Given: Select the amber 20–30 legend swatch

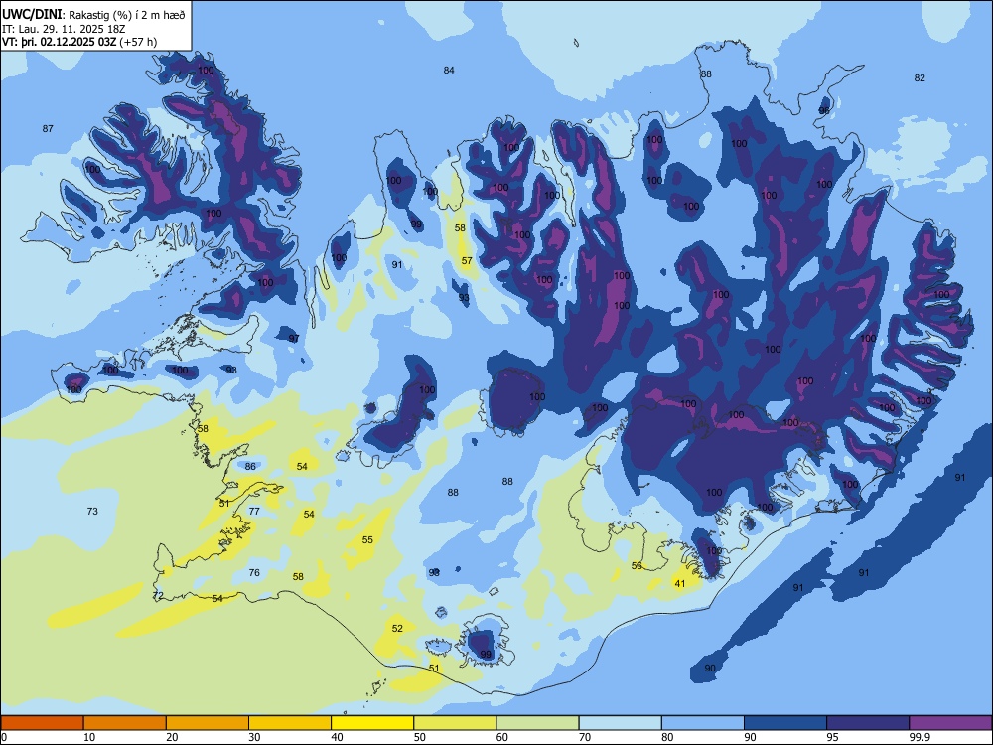Looking at the screenshot, I should [208, 723].
